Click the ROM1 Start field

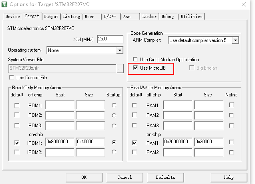(x=60, y=105)
